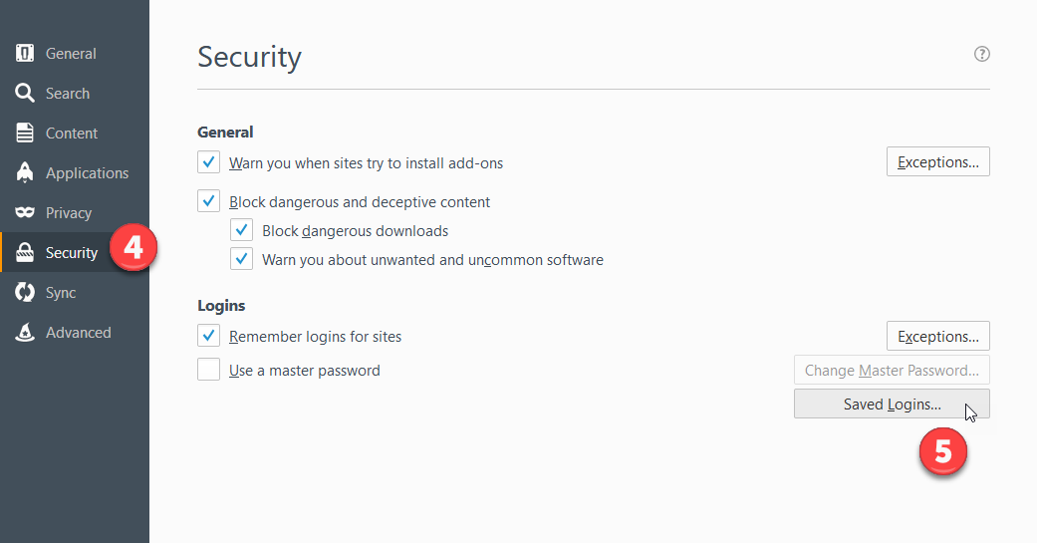
Task: Select the Content document icon
Action: pos(25,133)
